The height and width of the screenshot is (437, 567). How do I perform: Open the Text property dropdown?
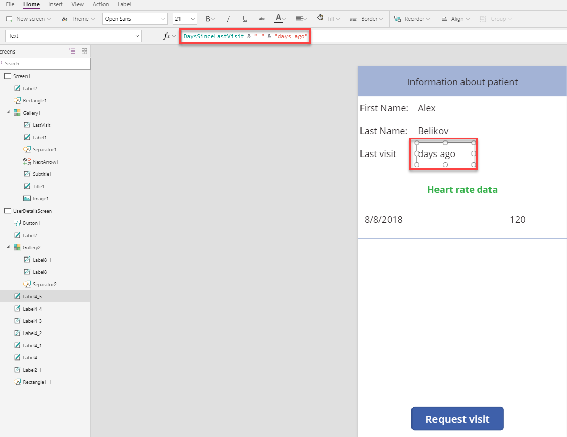click(x=73, y=36)
